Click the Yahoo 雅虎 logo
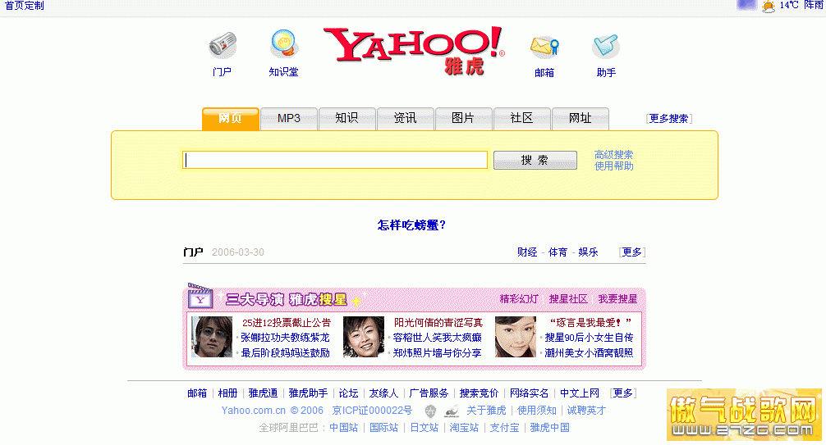Image resolution: width=826 pixels, height=445 pixels. [x=414, y=51]
